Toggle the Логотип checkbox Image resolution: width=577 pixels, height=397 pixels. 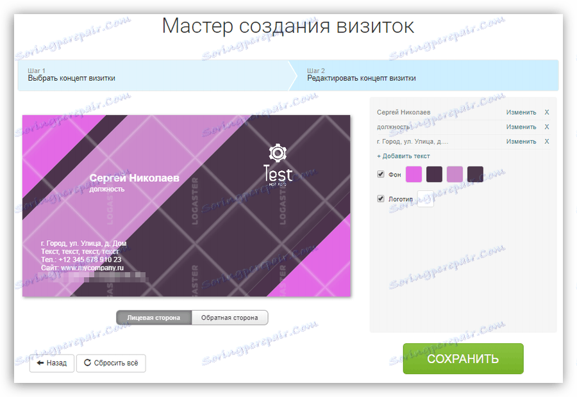coord(380,199)
